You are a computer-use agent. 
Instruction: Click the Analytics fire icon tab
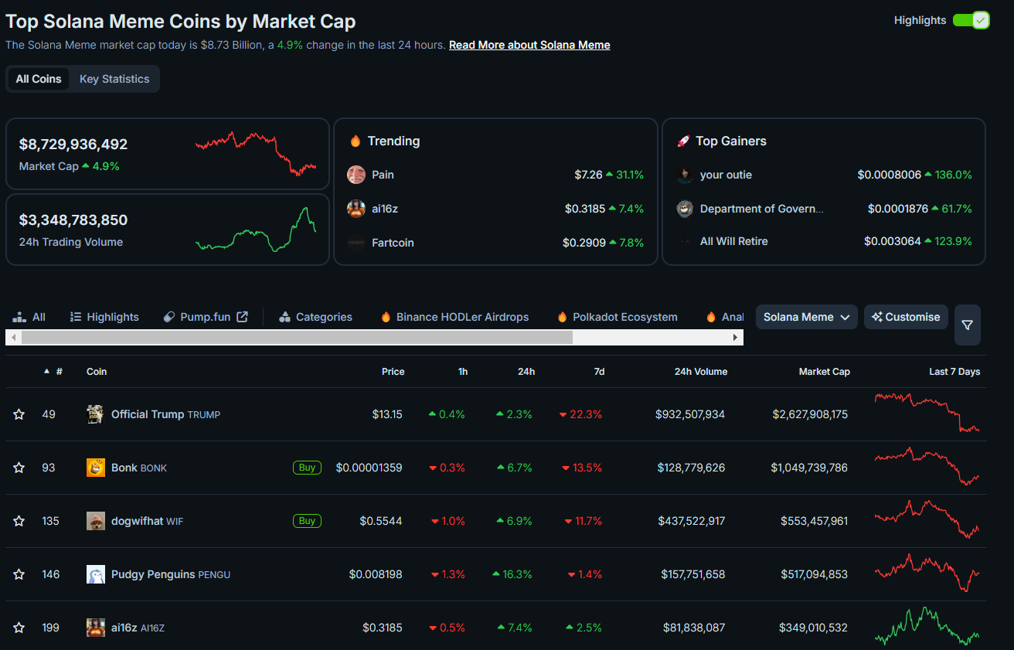(x=711, y=317)
